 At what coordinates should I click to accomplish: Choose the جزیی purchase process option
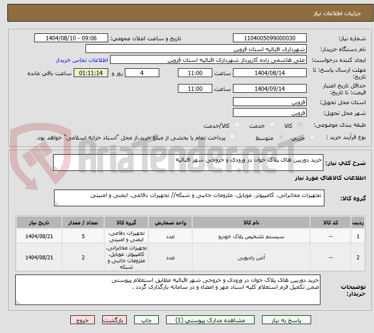[312, 137]
